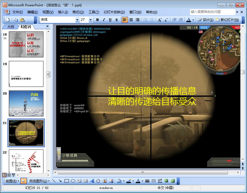Select the Arrow drawing tool
The width and height of the screenshot is (247, 193).
point(60,181)
